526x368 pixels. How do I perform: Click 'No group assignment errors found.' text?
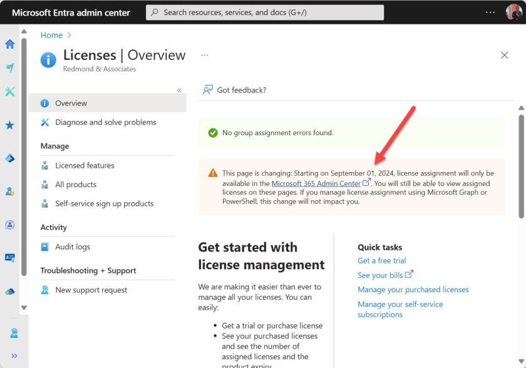(278, 133)
